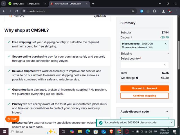Remove discount code 2025DGR
Screen dimensions: 180x135
tap(166, 44)
